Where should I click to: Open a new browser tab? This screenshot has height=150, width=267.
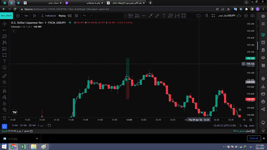(150, 3)
